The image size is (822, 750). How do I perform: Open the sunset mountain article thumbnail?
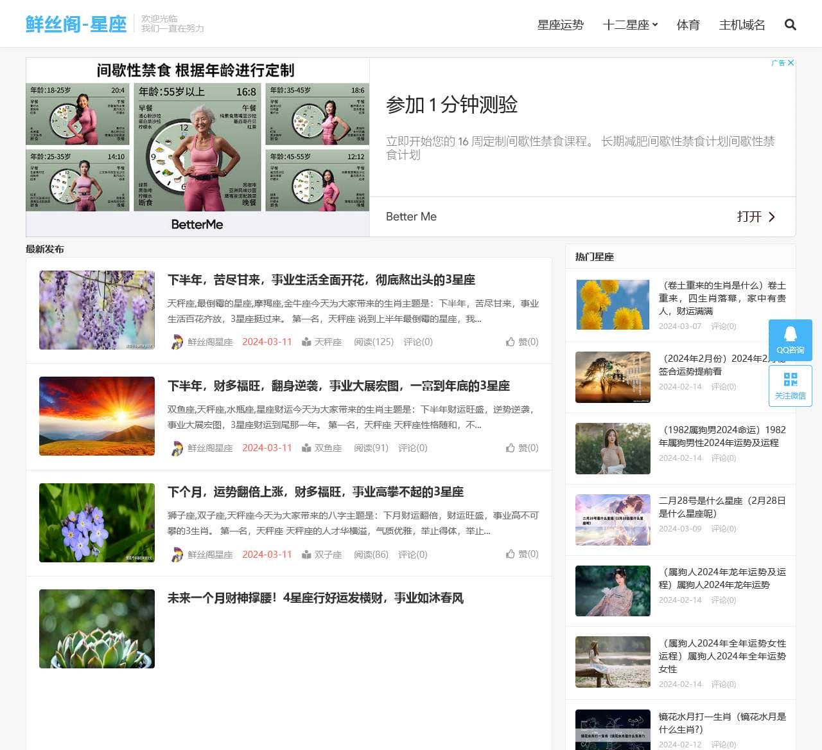[97, 416]
